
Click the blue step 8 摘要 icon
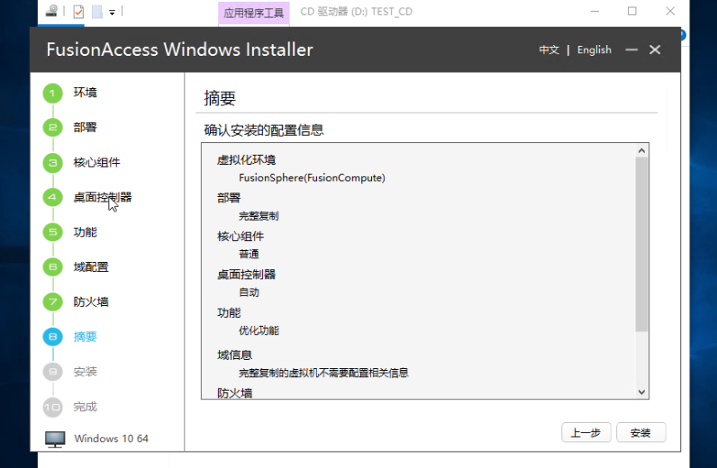coord(53,337)
